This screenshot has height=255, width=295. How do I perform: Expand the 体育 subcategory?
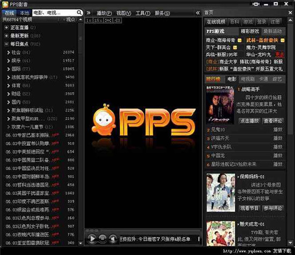(9, 86)
